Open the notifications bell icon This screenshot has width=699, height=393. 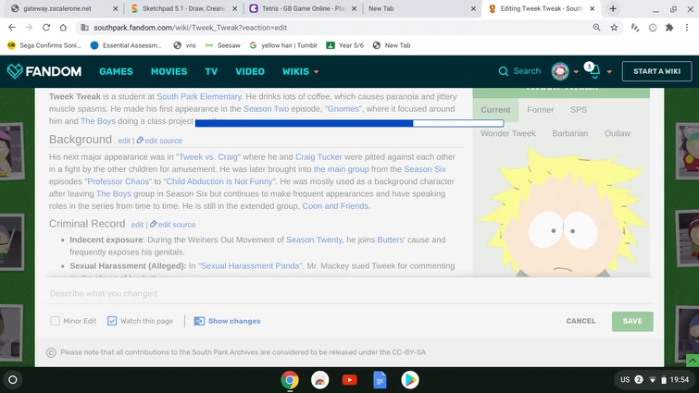click(594, 71)
